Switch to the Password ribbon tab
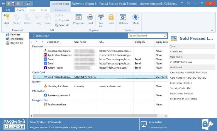This screenshot has height=131, width=217. [60, 10]
